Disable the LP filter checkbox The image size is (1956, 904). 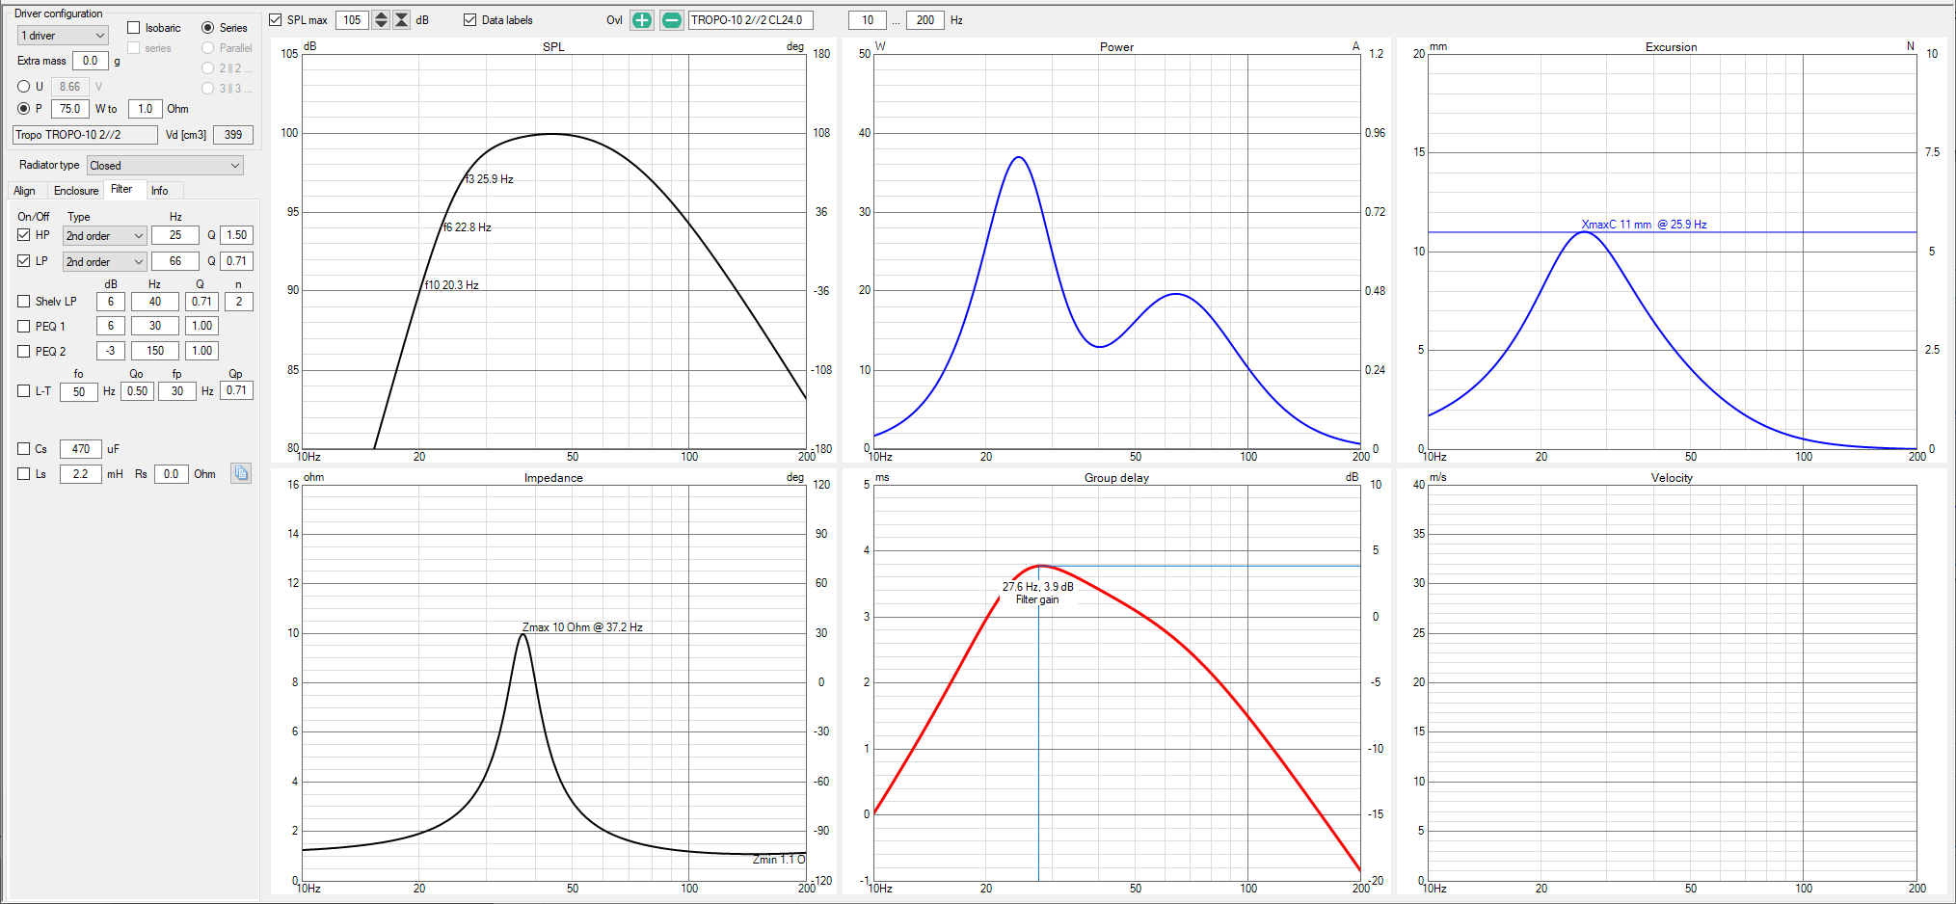[24, 261]
